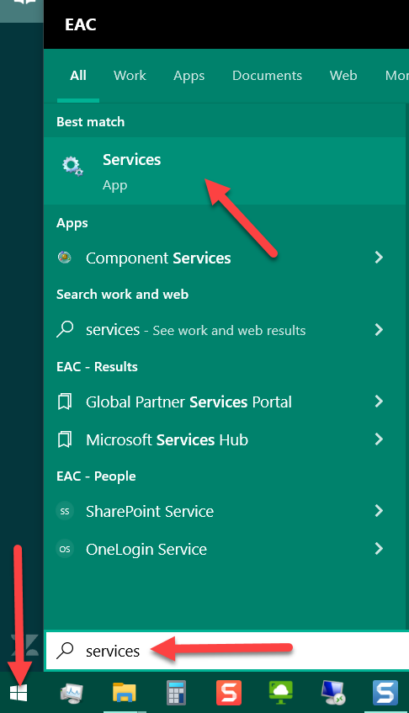This screenshot has width=409, height=713.
Task: Open the Remote Desktop taskbar icon
Action: click(x=333, y=693)
